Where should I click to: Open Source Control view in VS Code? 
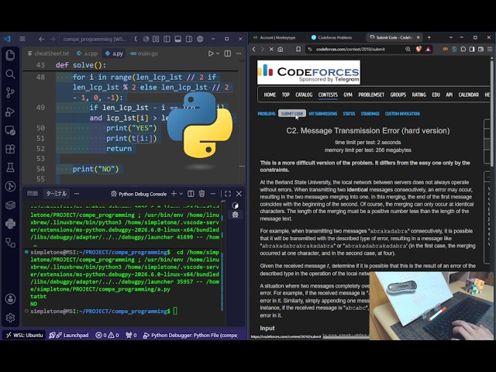(x=10, y=93)
